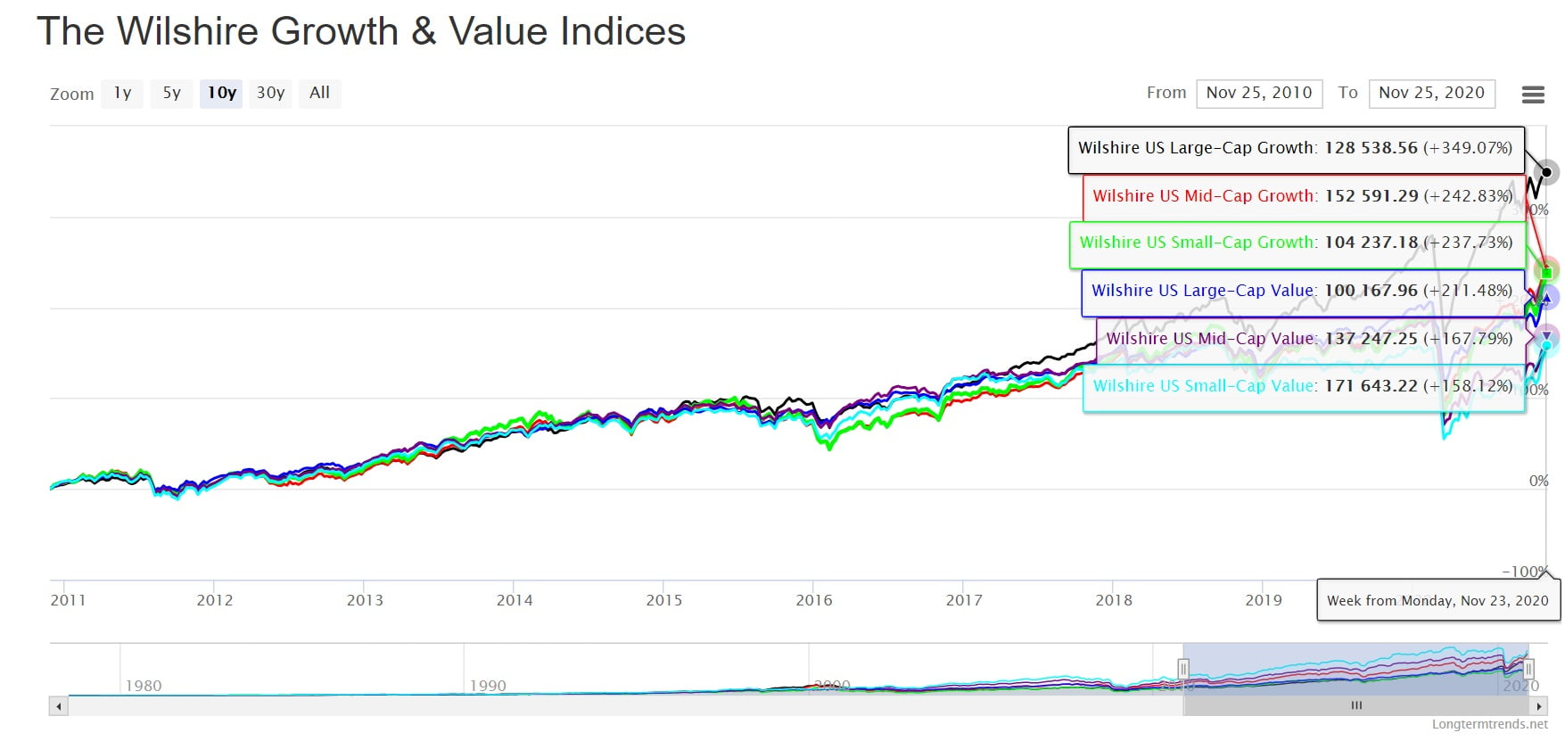
Task: Open the chart hamburger context menu
Action: pos(1532,95)
